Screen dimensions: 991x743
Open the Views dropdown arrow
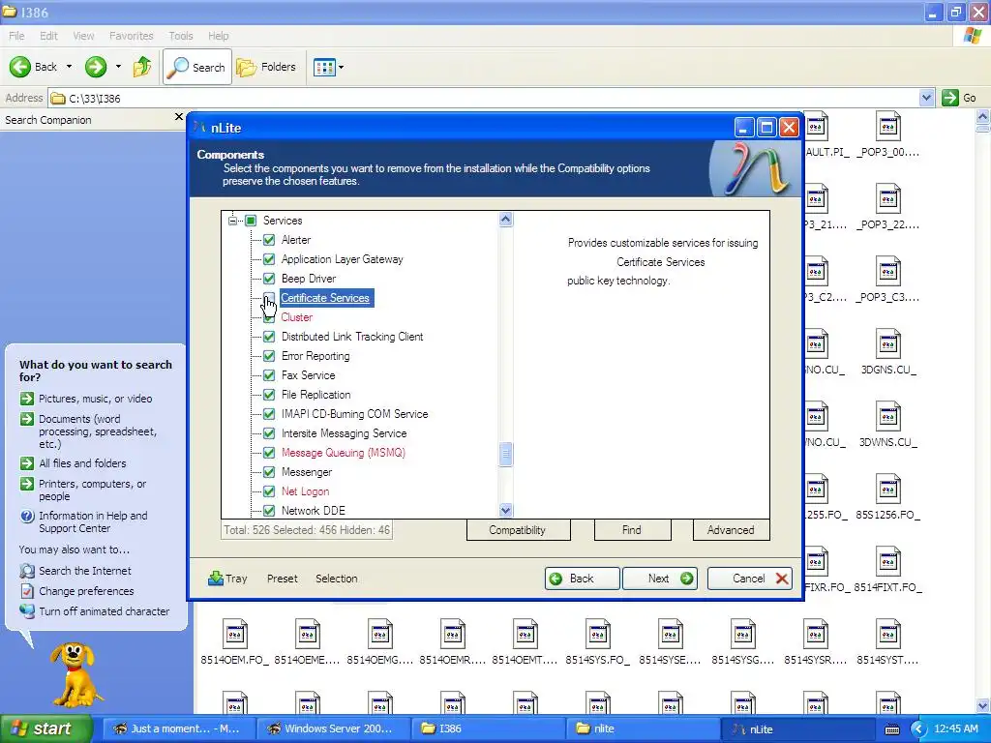pos(342,67)
